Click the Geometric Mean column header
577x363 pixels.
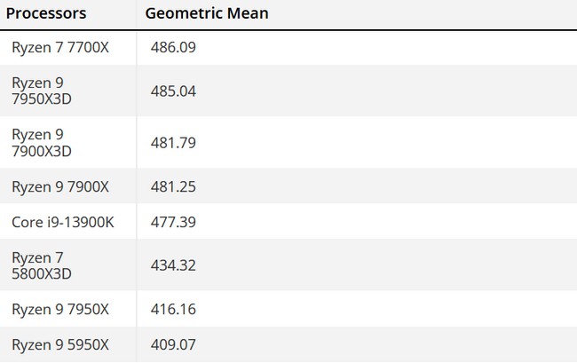(x=207, y=13)
